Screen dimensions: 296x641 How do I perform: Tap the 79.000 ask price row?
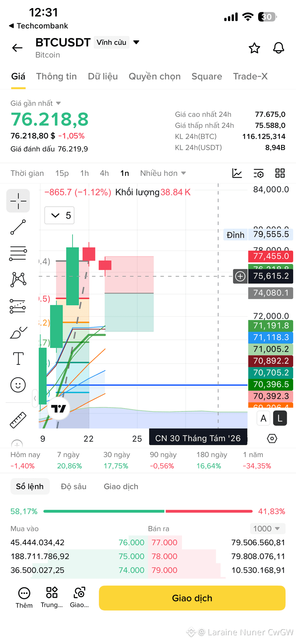pyautogui.click(x=164, y=570)
